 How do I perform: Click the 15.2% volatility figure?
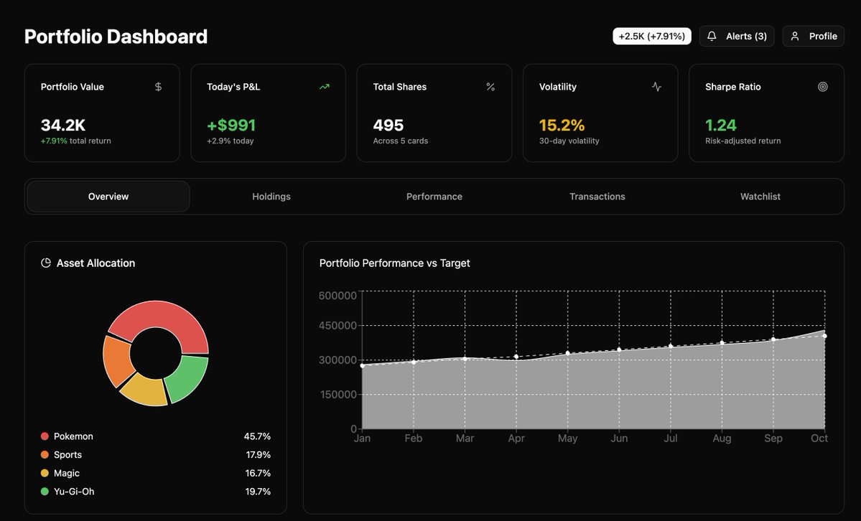click(562, 125)
